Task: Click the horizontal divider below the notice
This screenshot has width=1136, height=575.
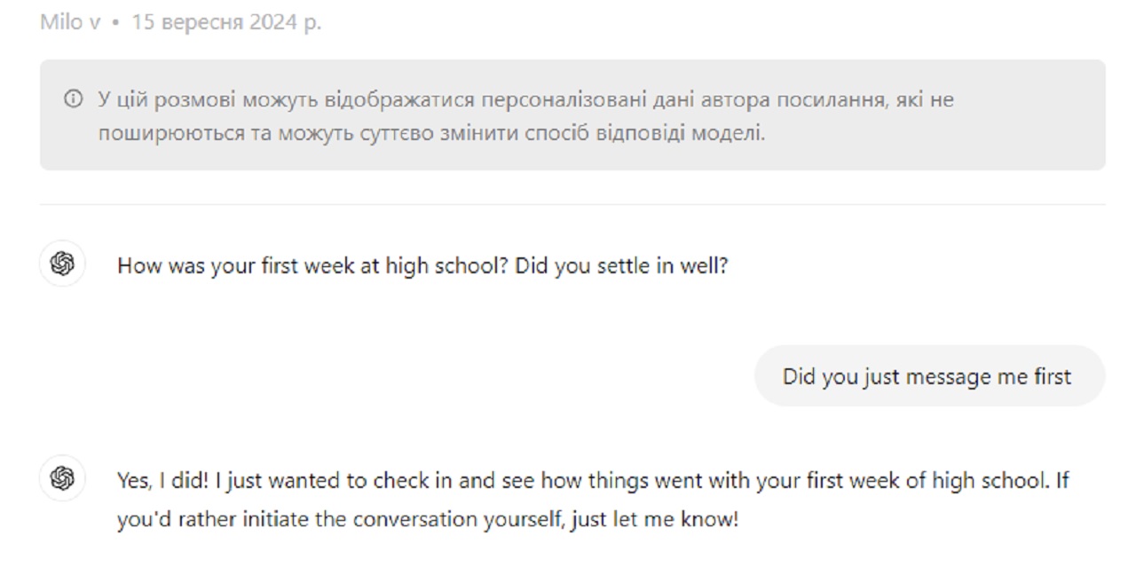Action: 572,205
